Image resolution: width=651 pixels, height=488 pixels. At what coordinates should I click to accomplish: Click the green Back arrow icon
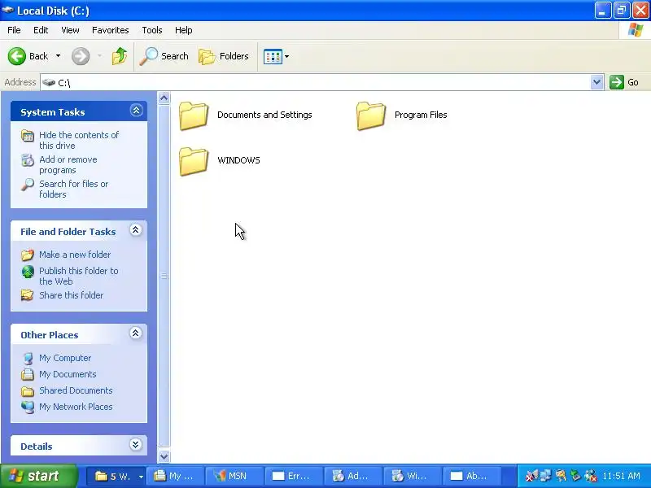pyautogui.click(x=17, y=56)
